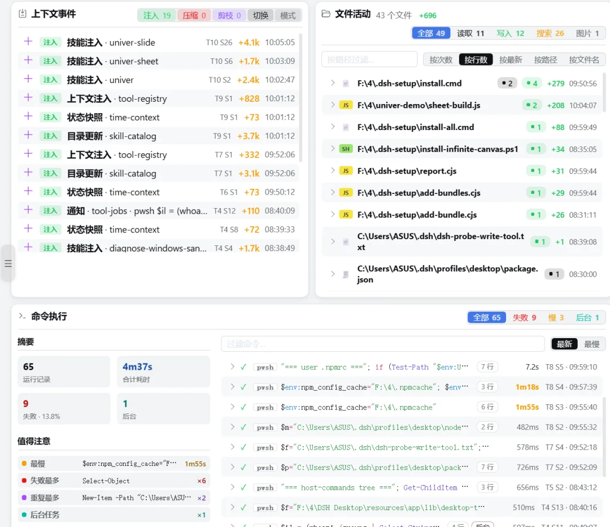Click the success checkmark on the 1m18s command
Viewport: 610px width, 527px height.
[x=243, y=387]
